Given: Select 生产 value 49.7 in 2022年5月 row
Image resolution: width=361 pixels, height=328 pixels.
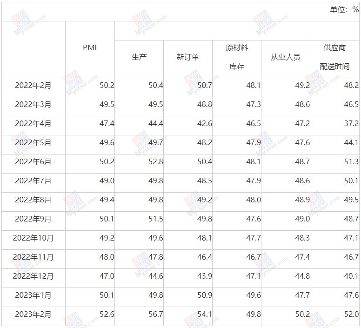Looking at the screenshot, I should [x=156, y=143].
